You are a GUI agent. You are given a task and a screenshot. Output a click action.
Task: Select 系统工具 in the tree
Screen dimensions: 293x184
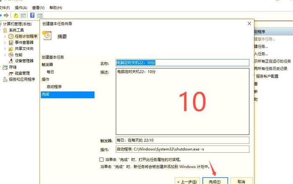coord(16,30)
